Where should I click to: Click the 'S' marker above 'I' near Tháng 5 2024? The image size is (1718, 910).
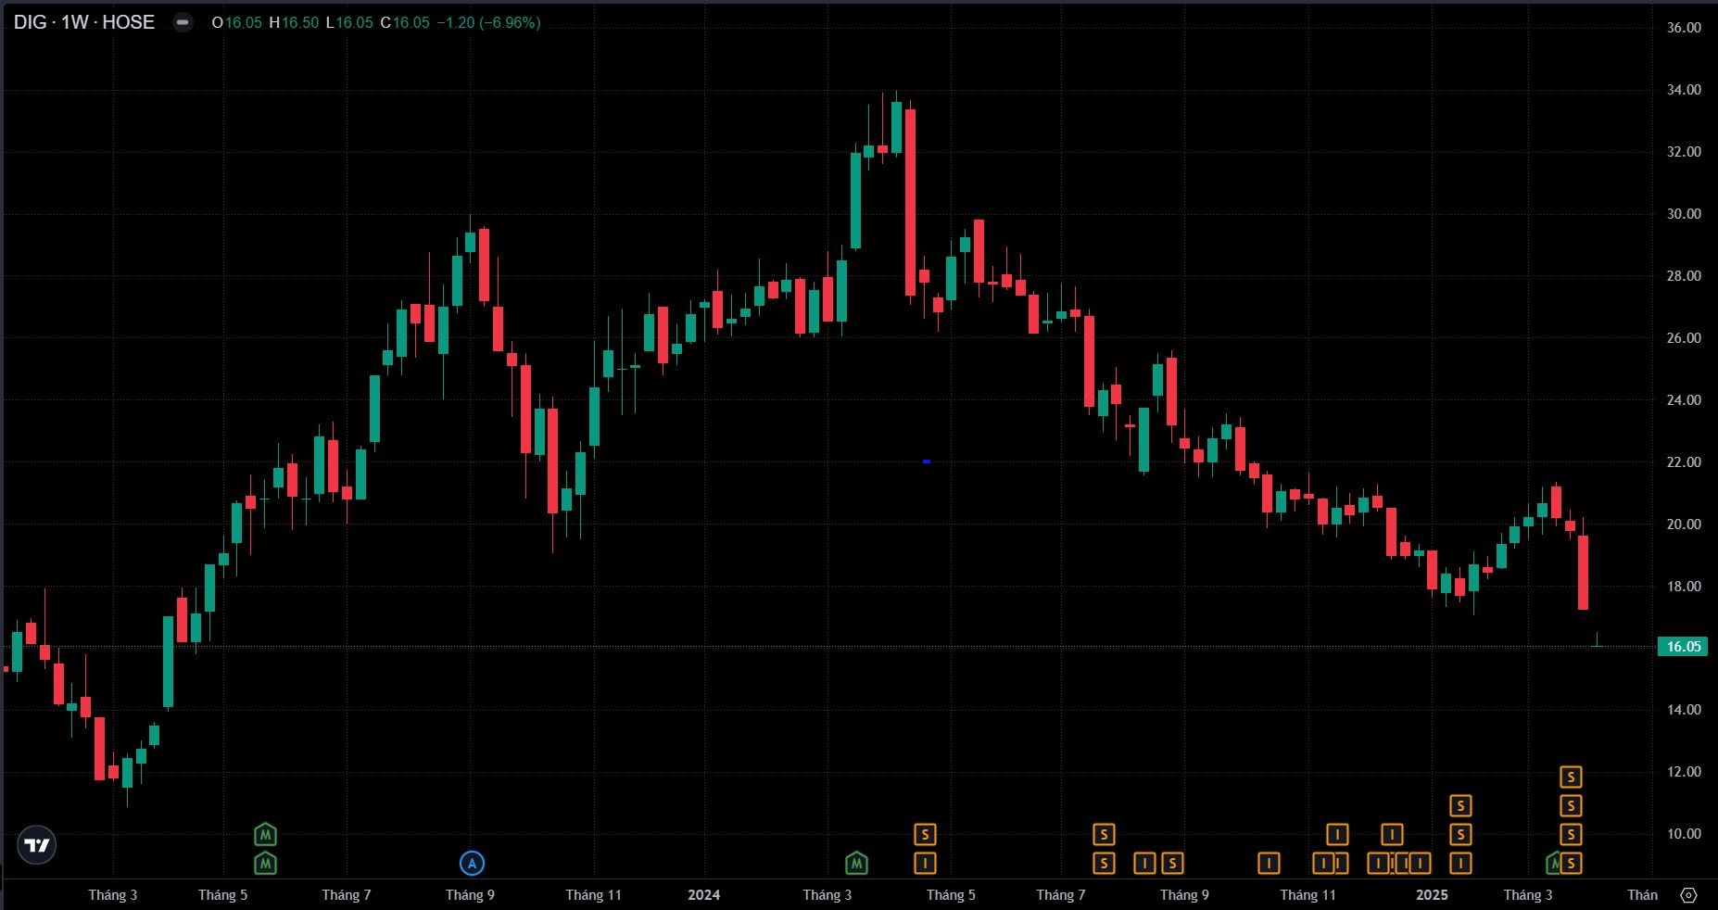click(x=925, y=834)
